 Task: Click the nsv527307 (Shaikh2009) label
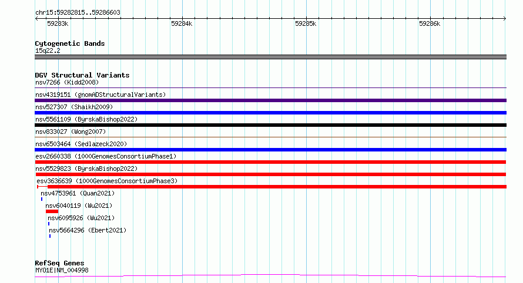coord(74,107)
